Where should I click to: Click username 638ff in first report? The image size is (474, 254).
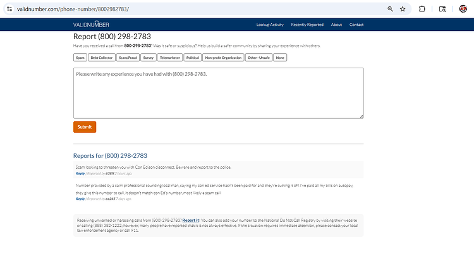(110, 174)
